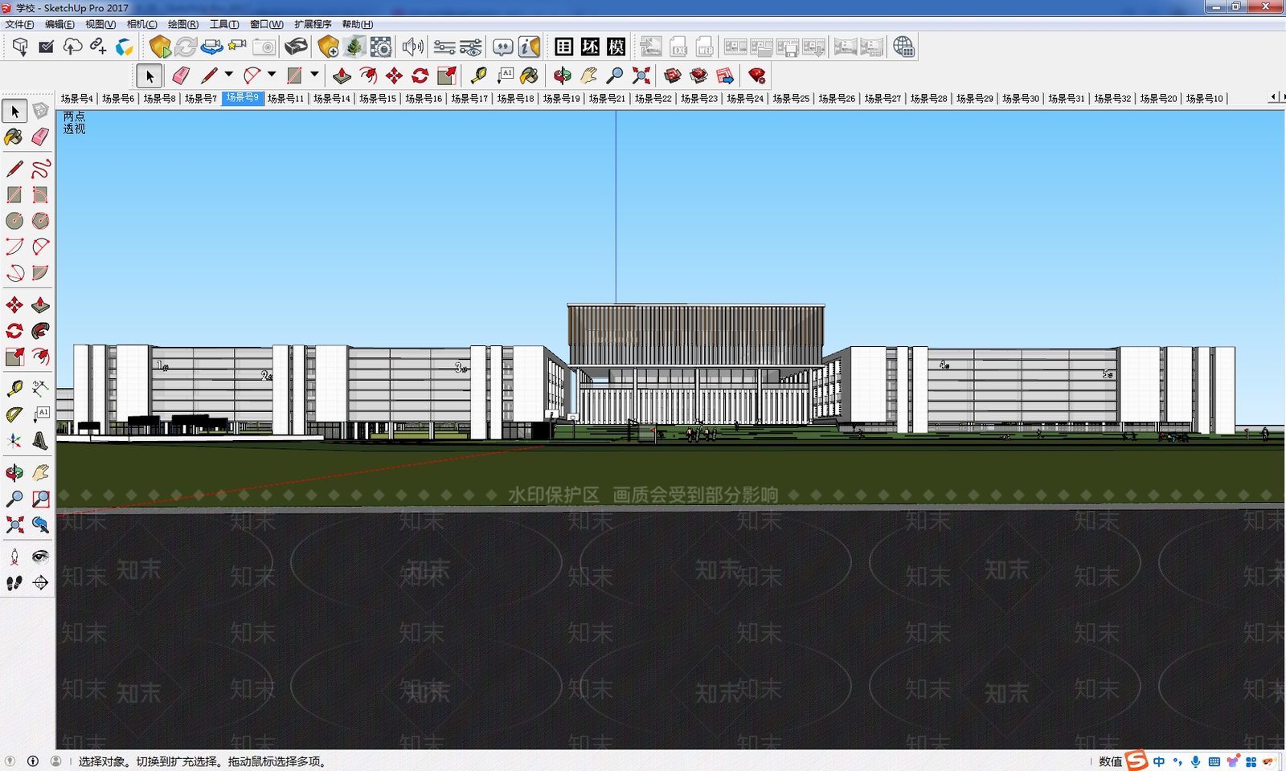Choose the 3D Text tool in the left palette
Image resolution: width=1286 pixels, height=771 pixels.
click(41, 441)
